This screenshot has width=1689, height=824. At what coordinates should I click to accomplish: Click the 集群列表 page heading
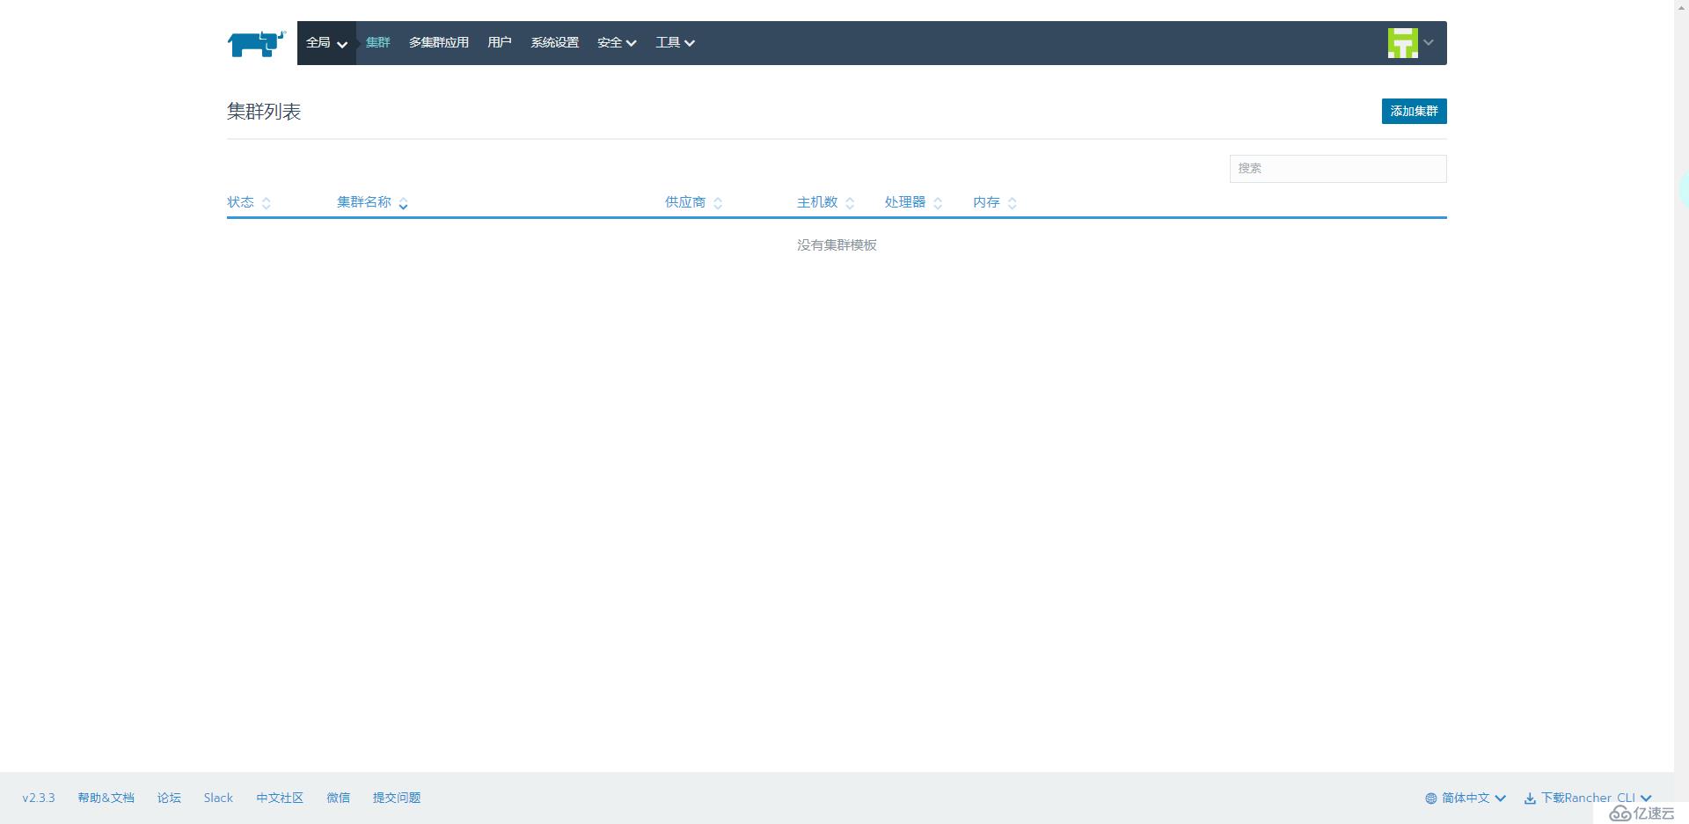point(264,112)
